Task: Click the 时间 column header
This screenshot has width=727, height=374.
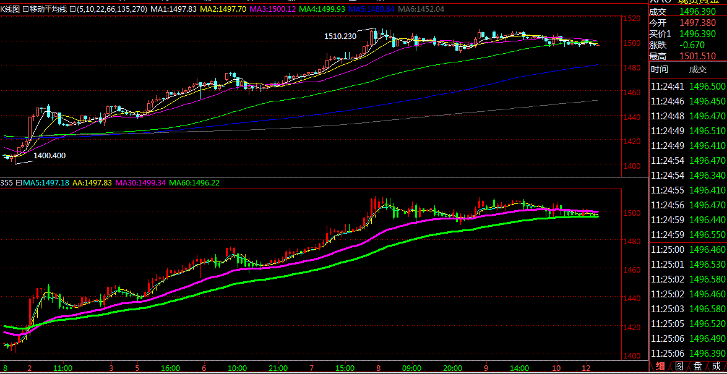Action: tap(660, 70)
